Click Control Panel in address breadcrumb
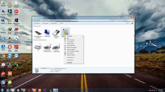 click(x=45, y=20)
